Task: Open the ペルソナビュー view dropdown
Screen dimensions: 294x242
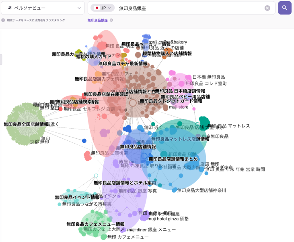Action: point(43,8)
